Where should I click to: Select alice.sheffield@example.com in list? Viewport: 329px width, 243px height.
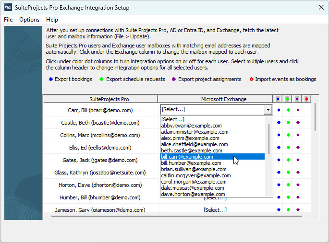point(213,144)
